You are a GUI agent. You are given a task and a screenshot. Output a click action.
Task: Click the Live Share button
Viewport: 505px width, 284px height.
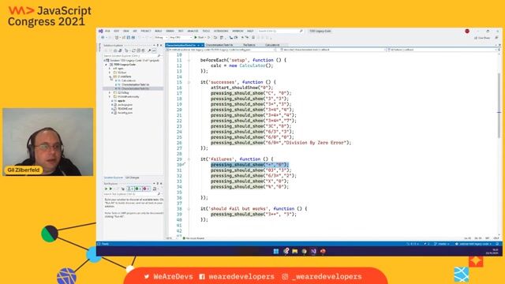482,38
